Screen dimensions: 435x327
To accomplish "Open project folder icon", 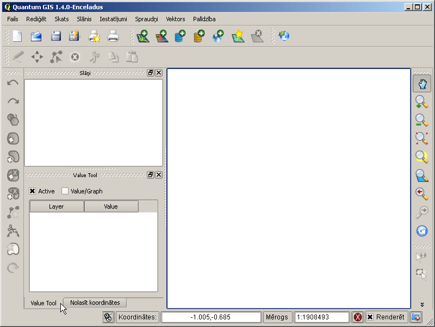I will pos(36,36).
